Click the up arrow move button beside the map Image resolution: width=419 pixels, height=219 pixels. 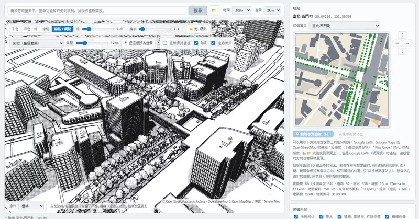pyautogui.click(x=402, y=35)
